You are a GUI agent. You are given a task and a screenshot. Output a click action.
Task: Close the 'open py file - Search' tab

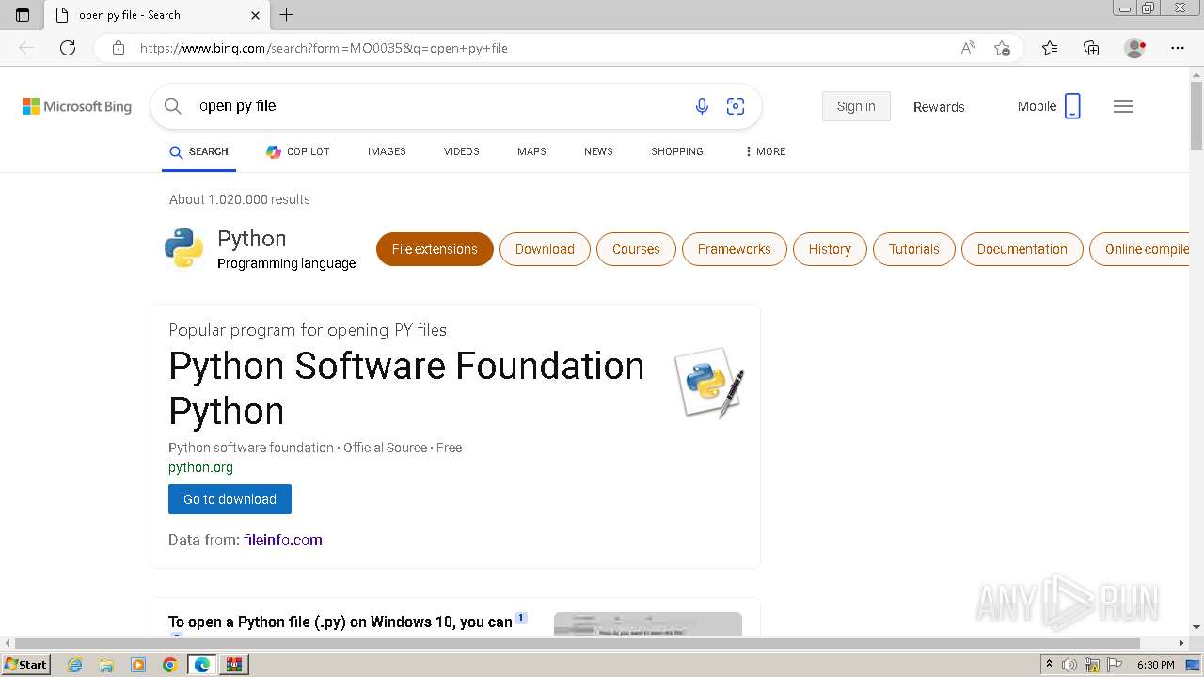255,15
